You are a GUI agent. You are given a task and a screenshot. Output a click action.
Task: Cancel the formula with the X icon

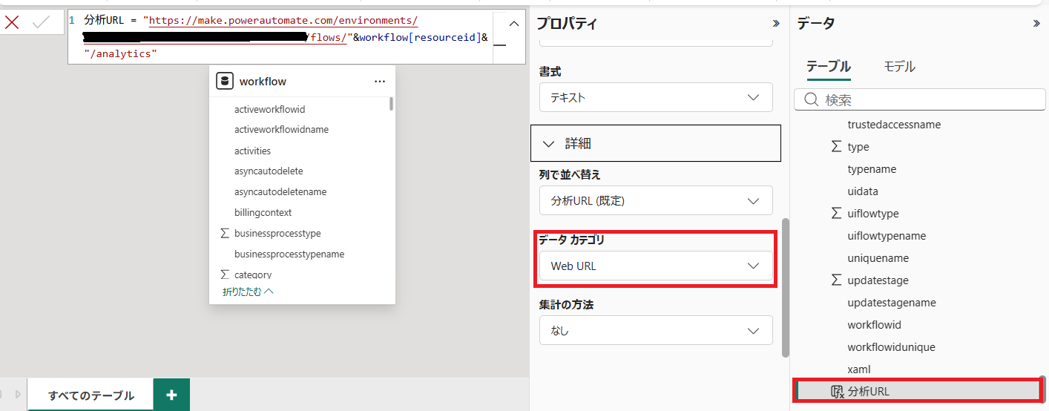click(x=12, y=23)
